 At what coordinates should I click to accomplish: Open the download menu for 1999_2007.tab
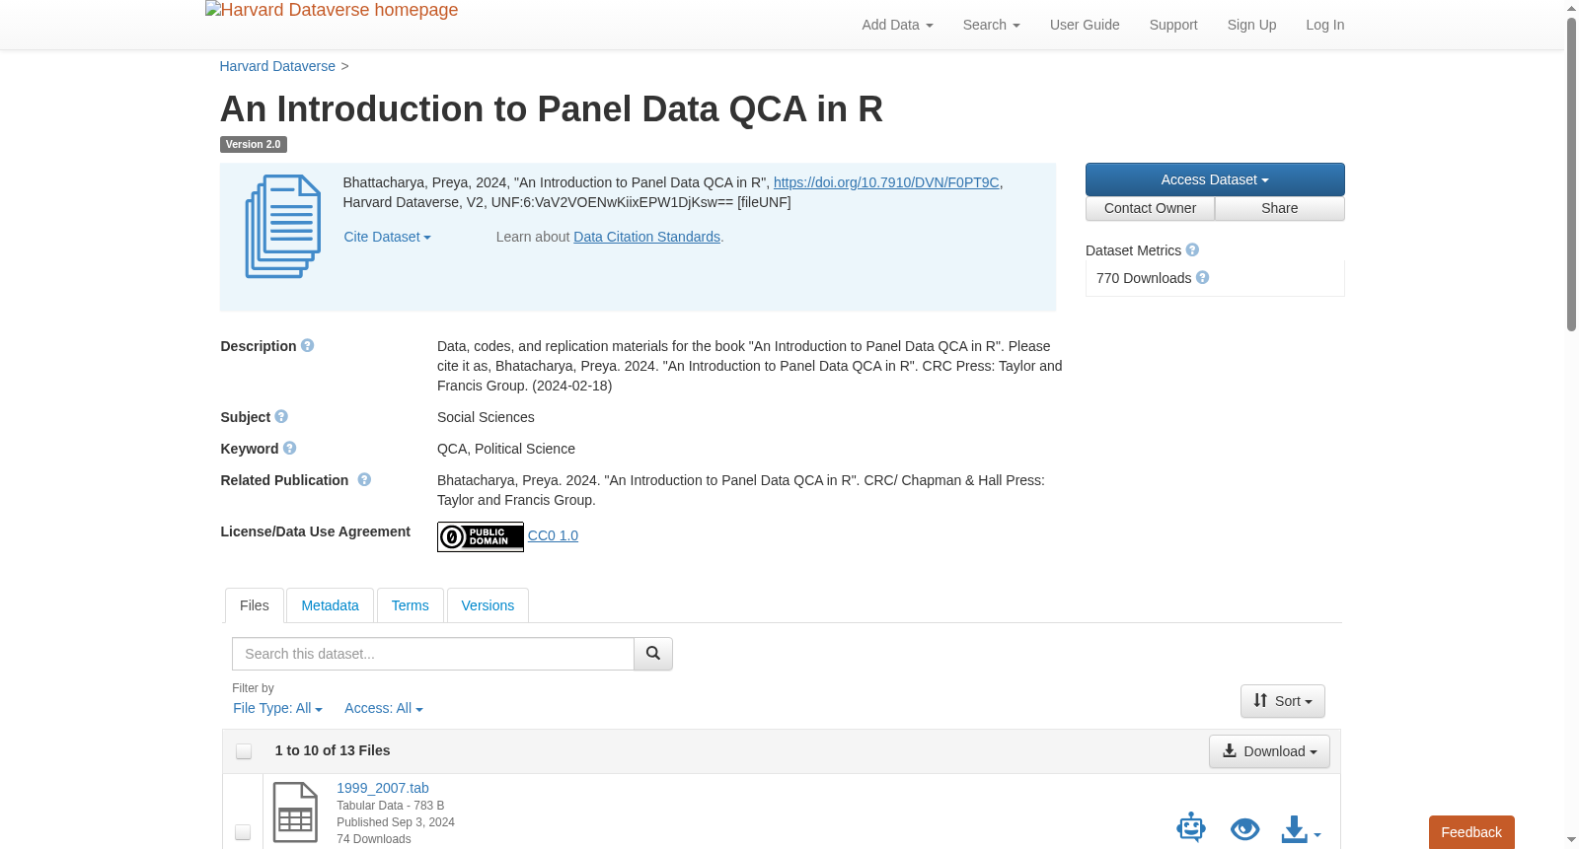pyautogui.click(x=1301, y=829)
